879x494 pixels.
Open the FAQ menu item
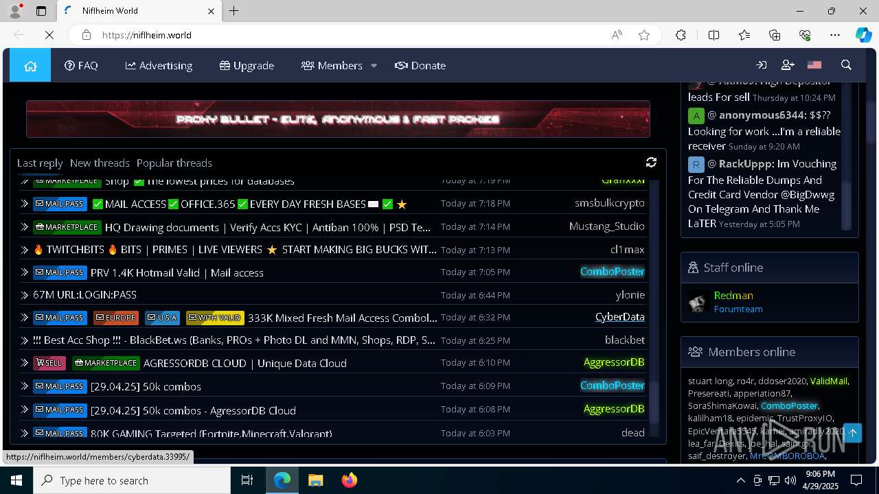pyautogui.click(x=81, y=65)
